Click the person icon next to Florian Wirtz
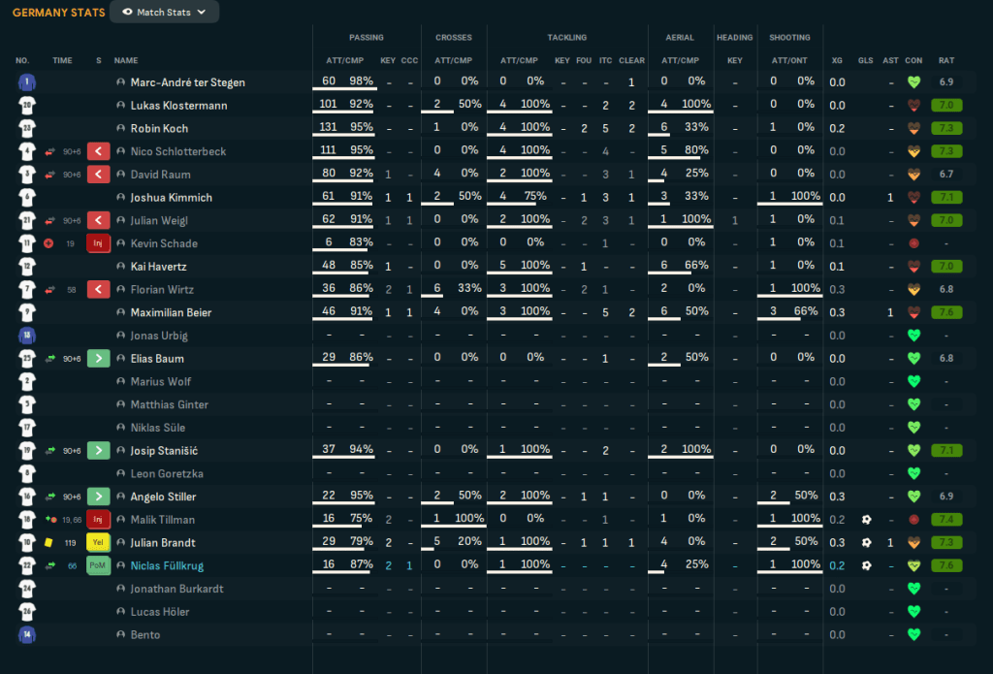The width and height of the screenshot is (993, 674). click(120, 290)
